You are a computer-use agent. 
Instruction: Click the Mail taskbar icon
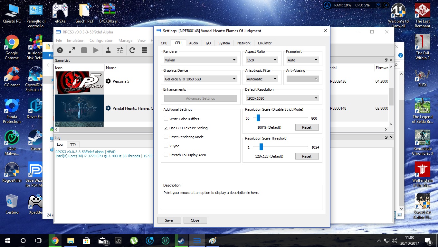point(103,240)
